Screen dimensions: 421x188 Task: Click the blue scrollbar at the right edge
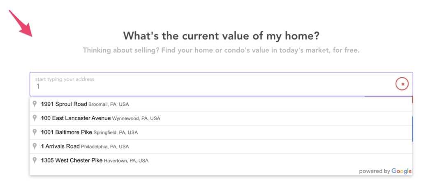(412, 128)
